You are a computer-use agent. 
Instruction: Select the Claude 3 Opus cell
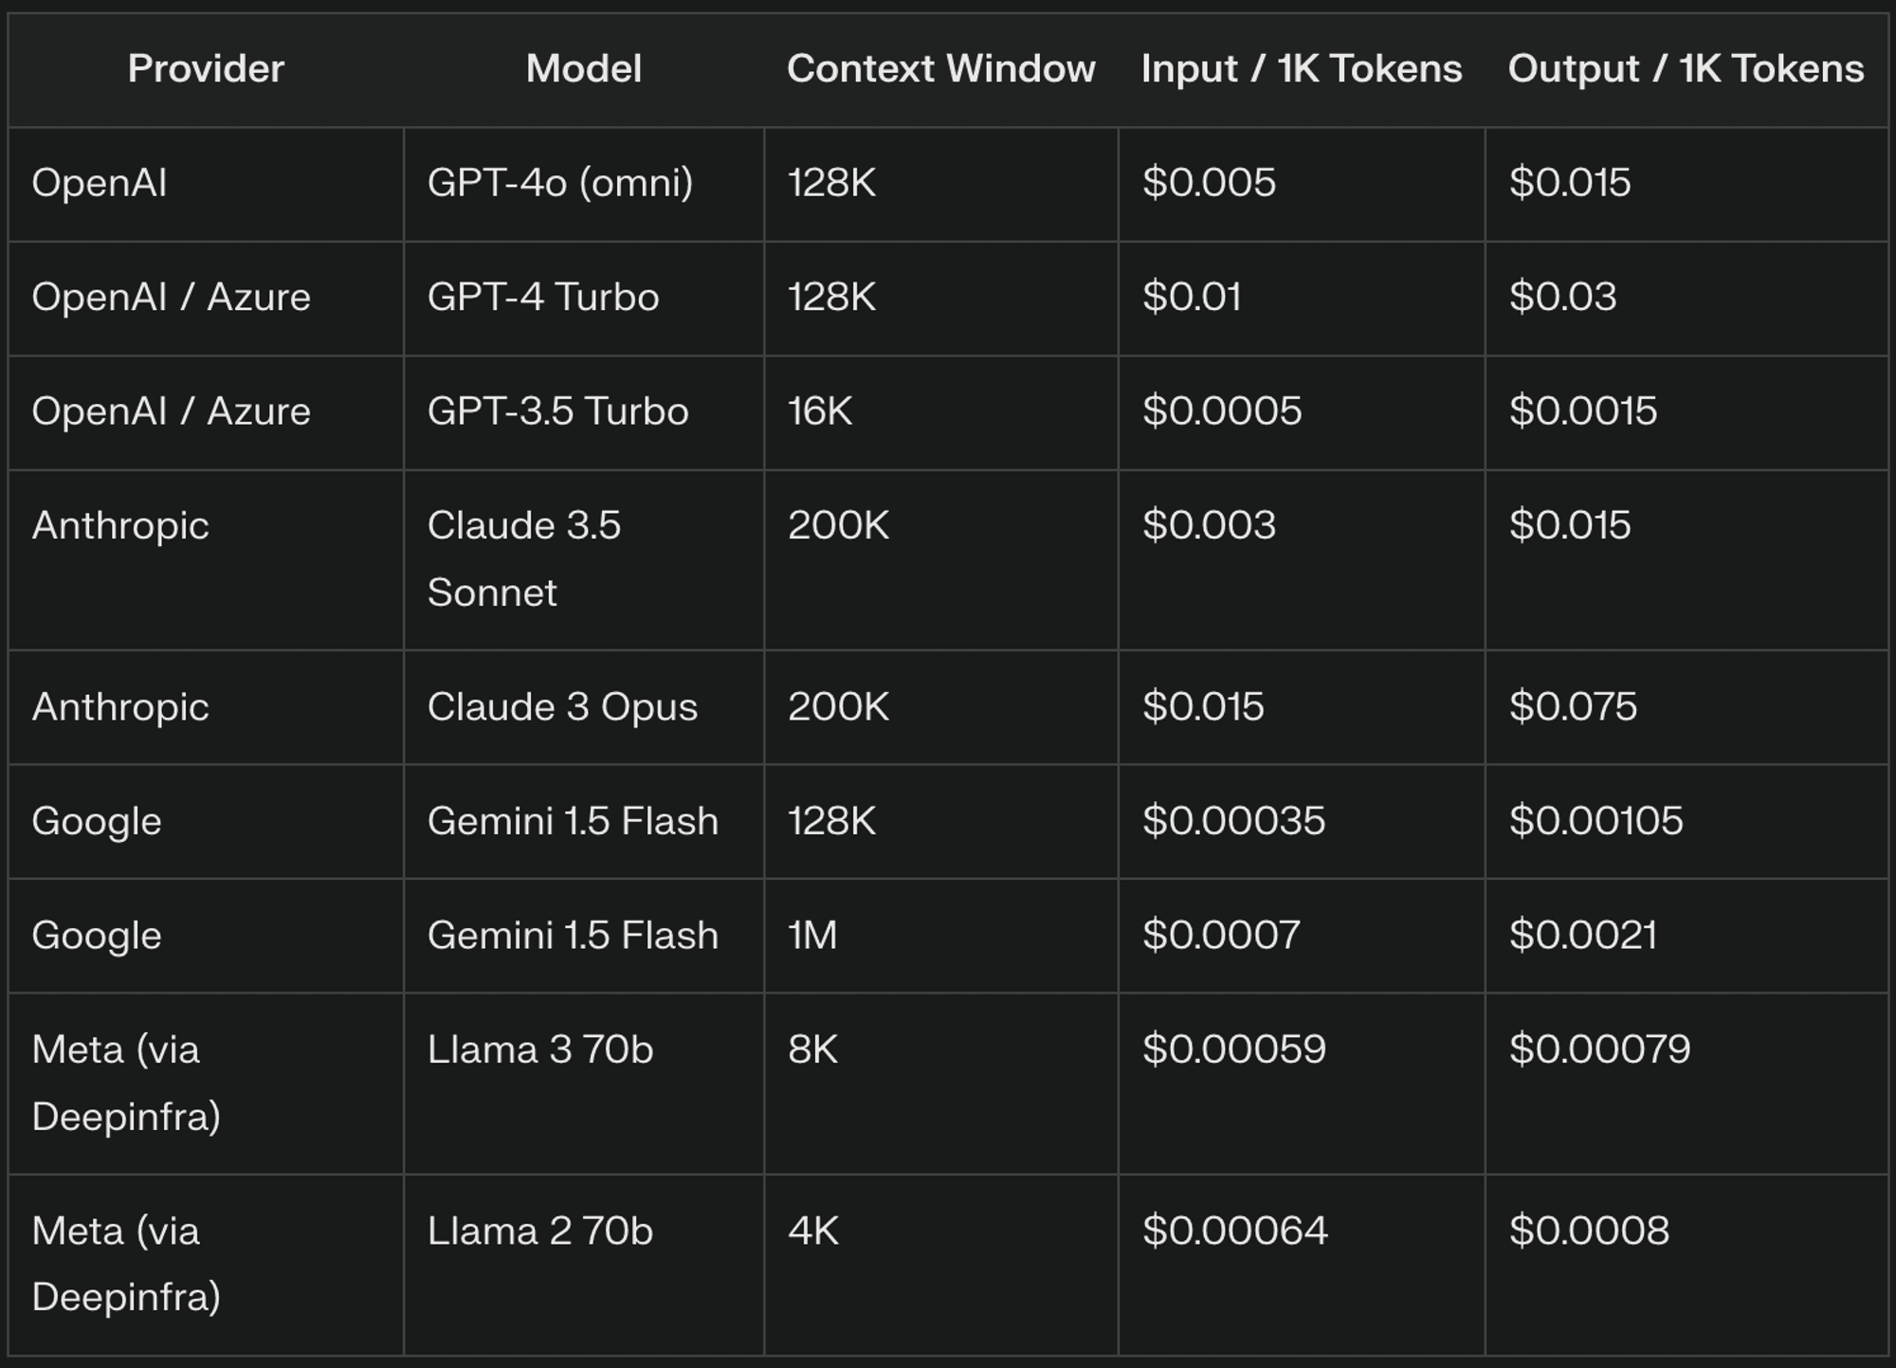point(584,707)
